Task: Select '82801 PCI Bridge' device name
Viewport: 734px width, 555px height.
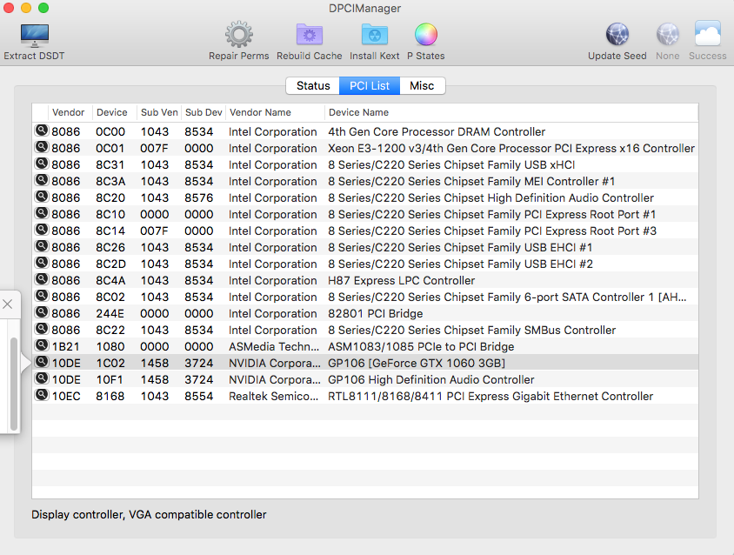Action: [x=375, y=313]
